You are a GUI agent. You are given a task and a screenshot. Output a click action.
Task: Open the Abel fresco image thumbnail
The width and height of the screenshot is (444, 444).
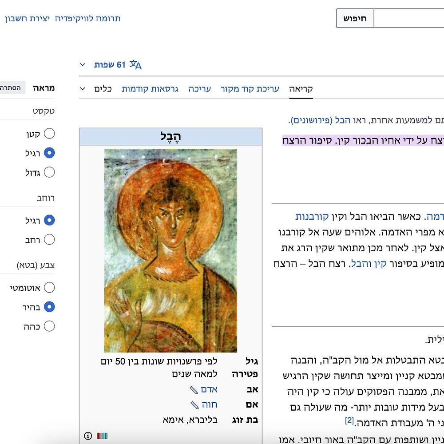[x=170, y=250]
